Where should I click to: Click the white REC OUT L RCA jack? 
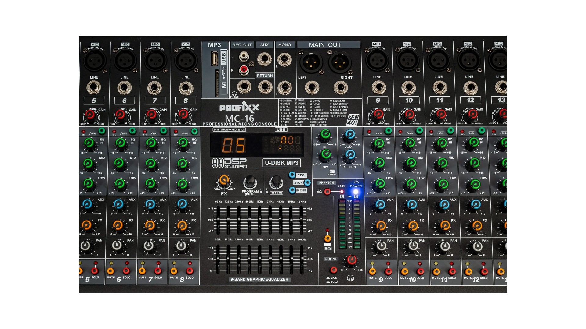pos(244,56)
